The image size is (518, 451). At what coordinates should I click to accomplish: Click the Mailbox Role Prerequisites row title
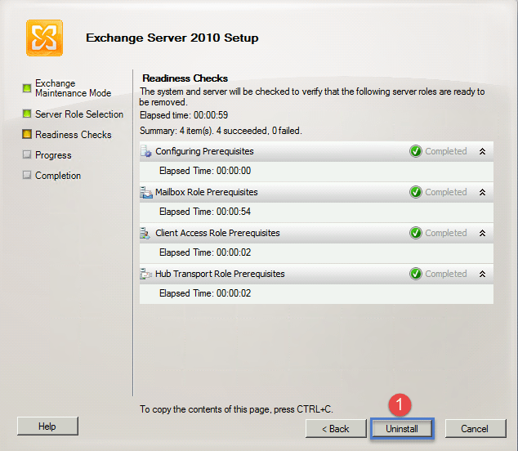207,192
